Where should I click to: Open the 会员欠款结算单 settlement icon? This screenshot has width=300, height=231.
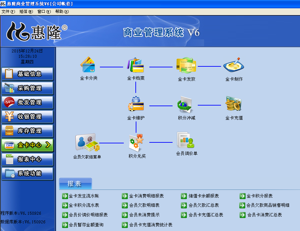[87, 142]
